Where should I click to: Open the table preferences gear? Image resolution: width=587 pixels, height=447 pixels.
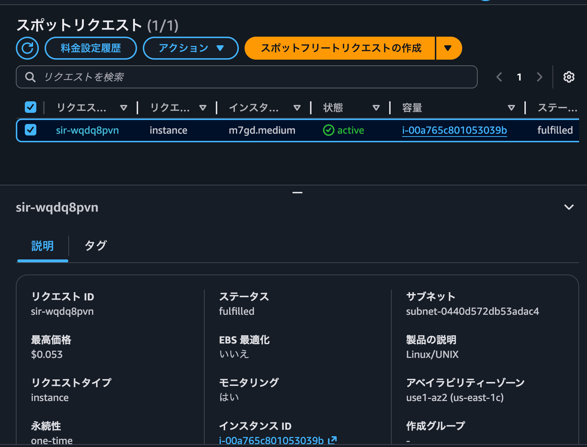569,77
